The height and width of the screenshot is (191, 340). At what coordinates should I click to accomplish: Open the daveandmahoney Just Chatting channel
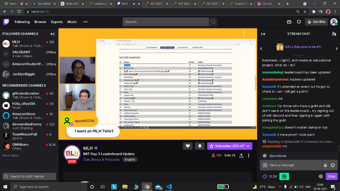[x=29, y=126]
